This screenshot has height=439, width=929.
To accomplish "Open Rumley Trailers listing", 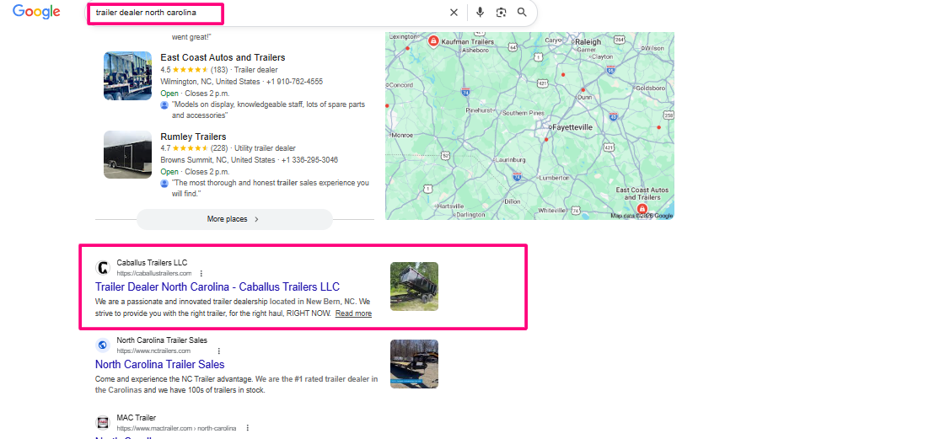I will (x=193, y=137).
